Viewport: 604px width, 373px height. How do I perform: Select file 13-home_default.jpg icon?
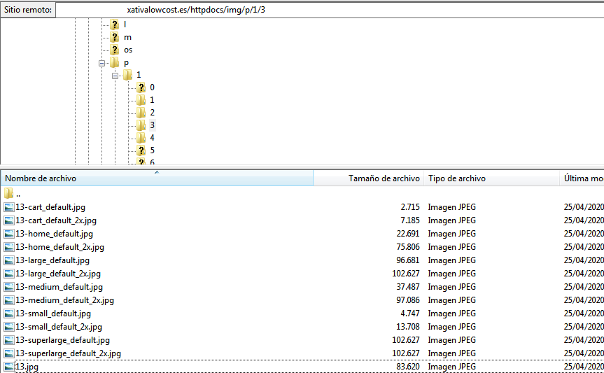click(9, 234)
